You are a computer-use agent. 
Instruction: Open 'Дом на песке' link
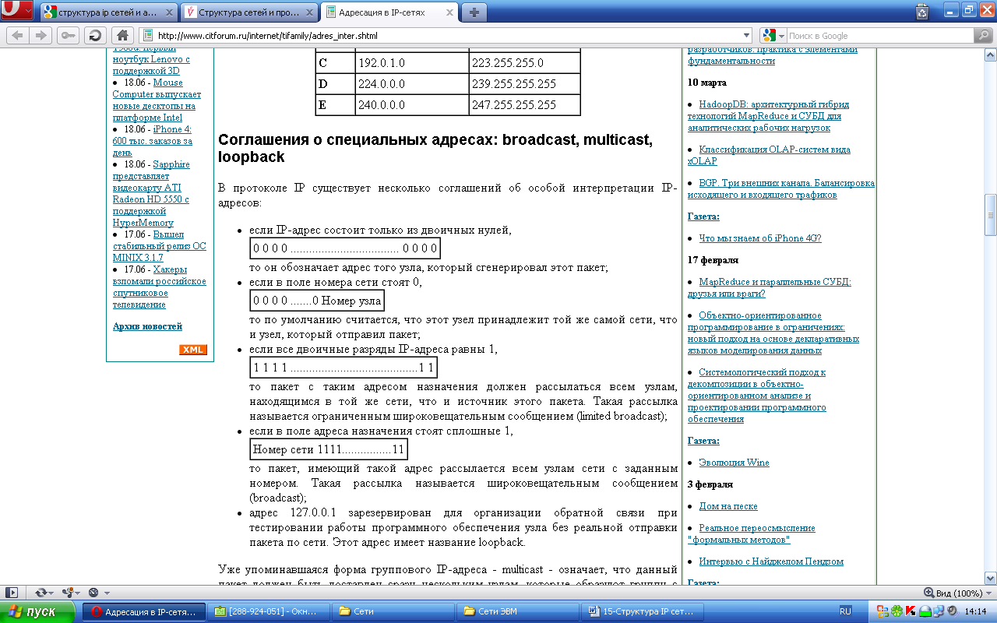coord(728,506)
